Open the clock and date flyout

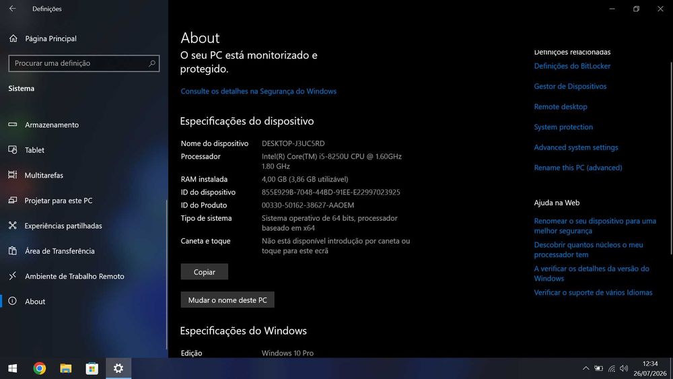pos(650,368)
